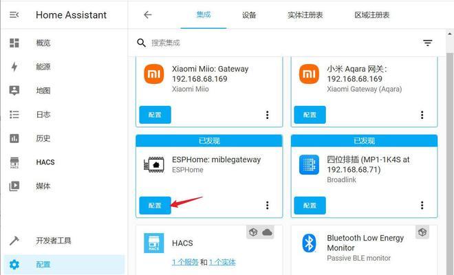The image size is (454, 275).
Task: Switch to the 集成 tab
Action: point(203,14)
